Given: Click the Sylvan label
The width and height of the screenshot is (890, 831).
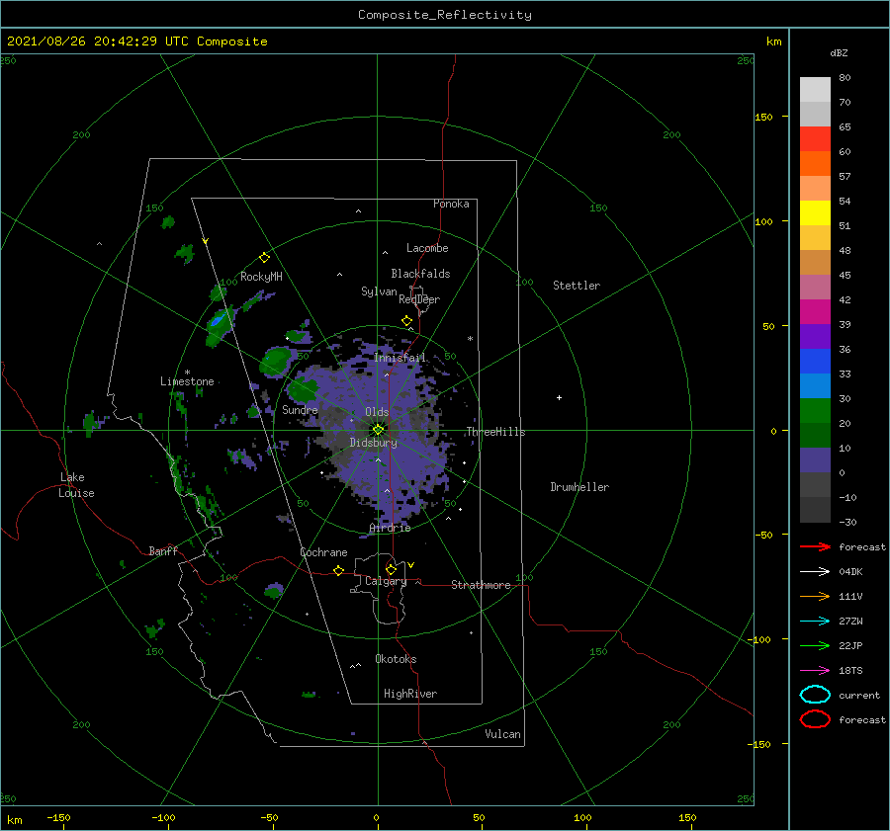Looking at the screenshot, I should [x=379, y=291].
